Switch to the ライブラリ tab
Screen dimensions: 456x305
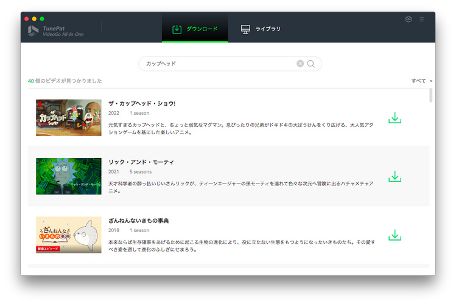pyautogui.click(x=261, y=29)
